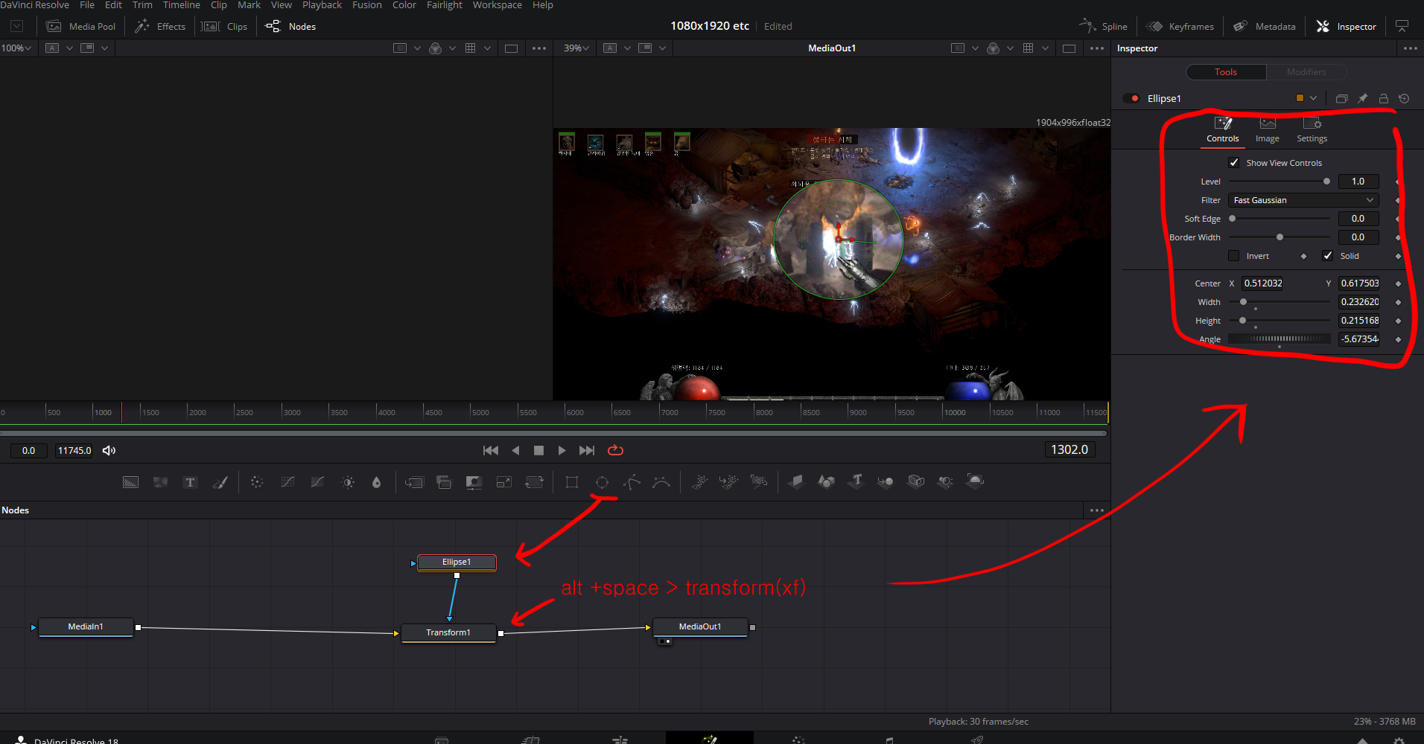Toggle the Effects panel
This screenshot has width=1424, height=744.
pos(160,26)
